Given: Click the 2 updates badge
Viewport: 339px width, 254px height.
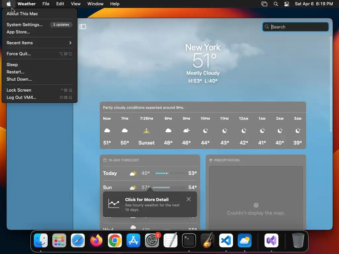Looking at the screenshot, I should point(61,24).
